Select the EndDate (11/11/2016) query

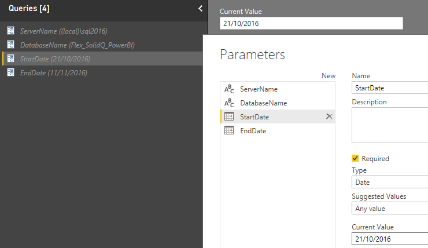(x=53, y=72)
